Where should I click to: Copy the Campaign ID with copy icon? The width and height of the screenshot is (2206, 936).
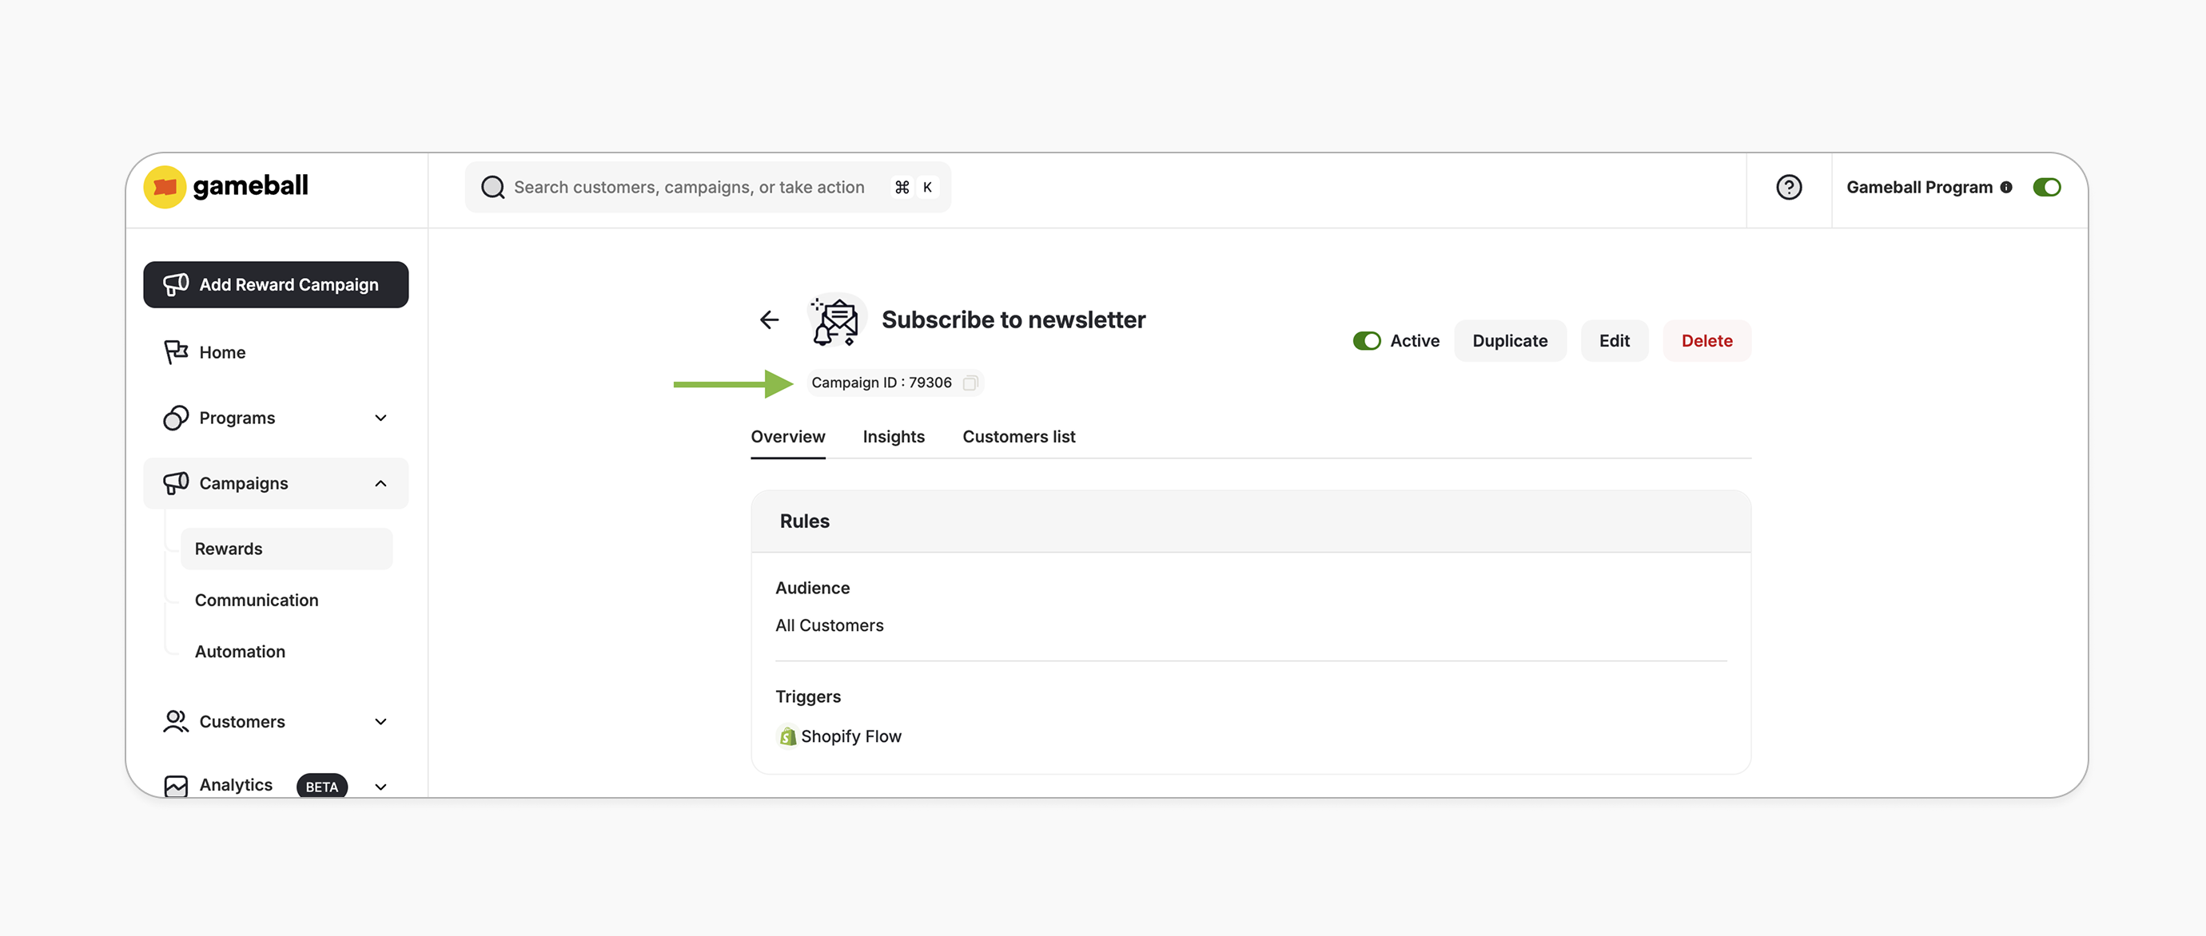[970, 383]
